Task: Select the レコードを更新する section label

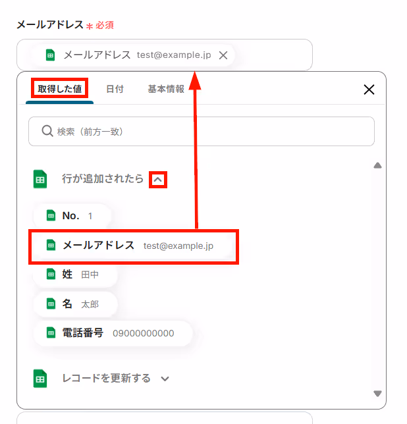Action: click(106, 379)
